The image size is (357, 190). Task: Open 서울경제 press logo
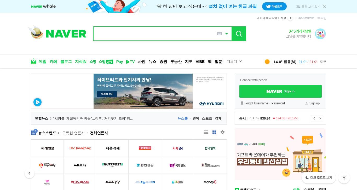pyautogui.click(x=112, y=148)
